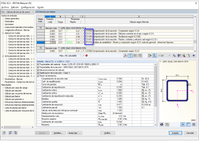Confirm with the Aceptar button
Viewport: 199px width, 141px height.
(x=175, y=133)
